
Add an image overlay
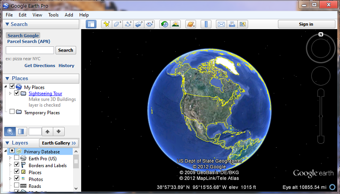(139, 24)
